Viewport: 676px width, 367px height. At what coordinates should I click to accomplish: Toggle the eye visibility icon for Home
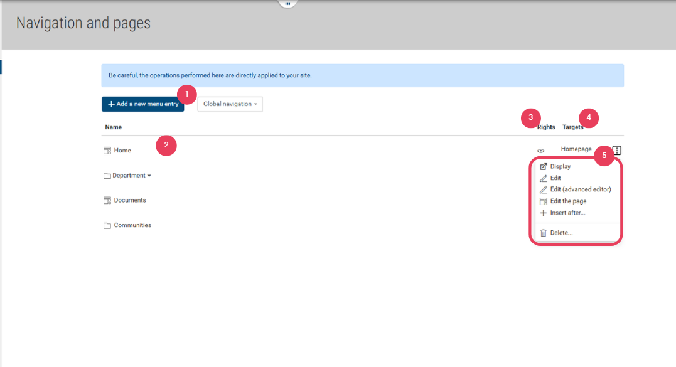(540, 151)
